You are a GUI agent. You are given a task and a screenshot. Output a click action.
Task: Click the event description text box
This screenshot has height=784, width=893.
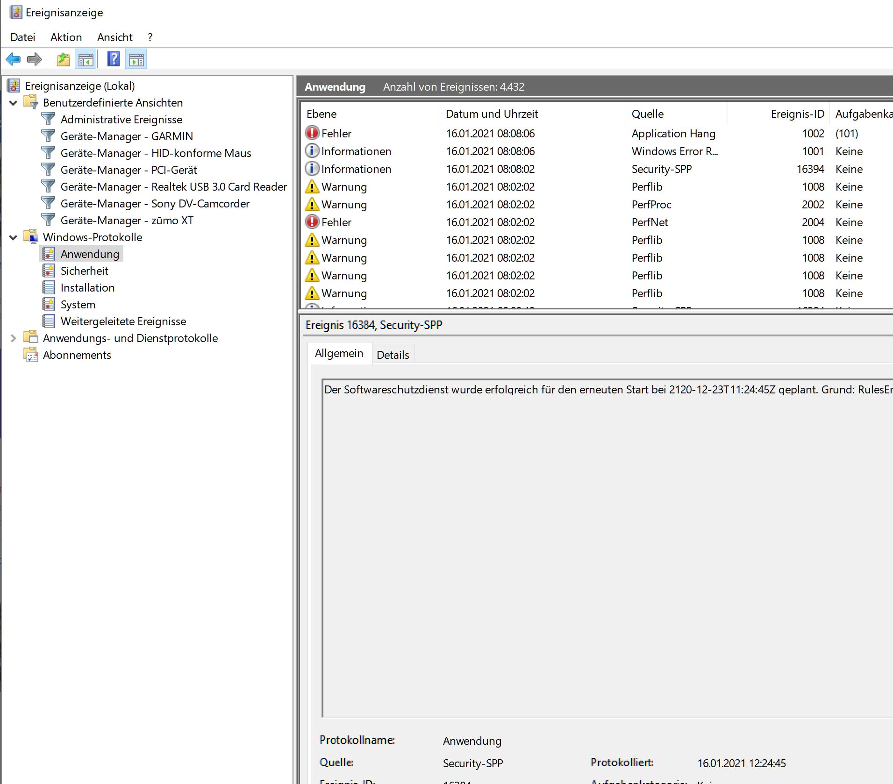tap(607, 548)
